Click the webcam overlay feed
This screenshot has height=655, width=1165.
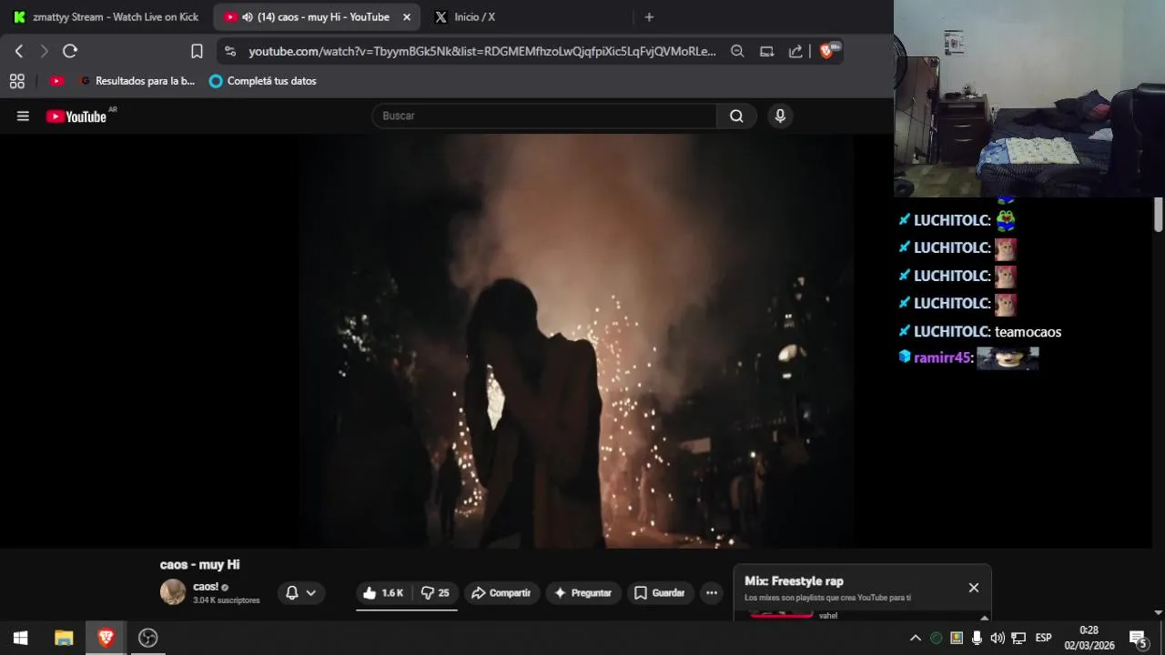(x=1029, y=98)
